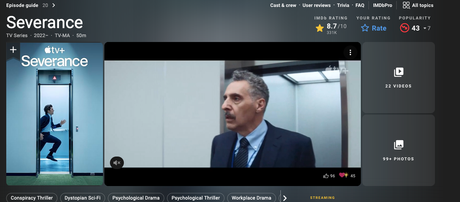Show more genres with right arrow
460x202 pixels.
[285, 198]
